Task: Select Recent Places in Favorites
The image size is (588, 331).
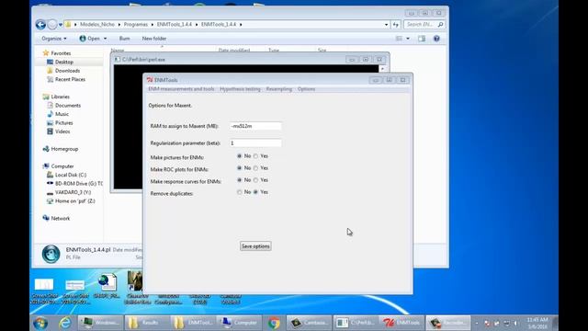Action: (70, 79)
